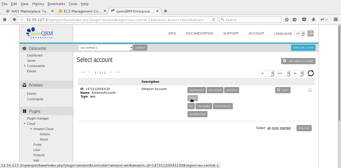
Task: Open the View menu
Action: (x=24, y=4)
